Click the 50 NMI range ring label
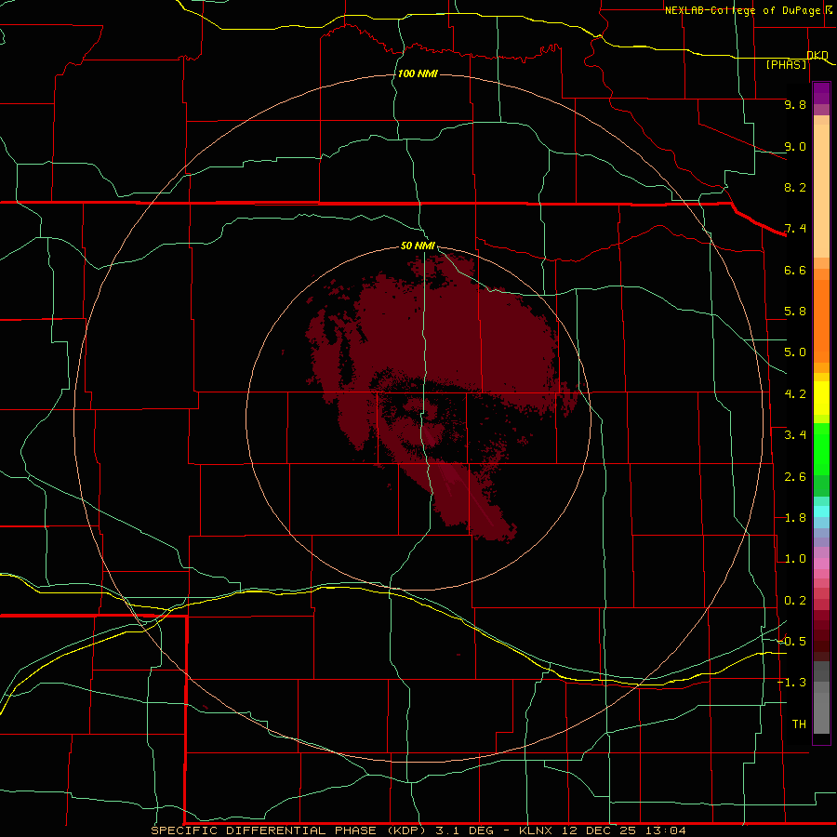 tap(418, 246)
